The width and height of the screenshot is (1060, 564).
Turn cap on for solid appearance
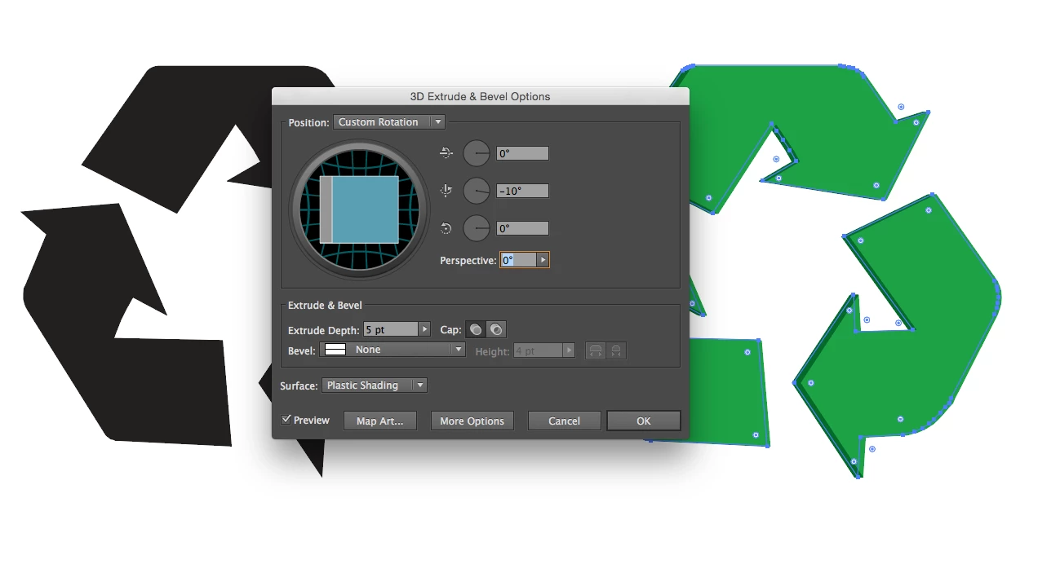pyautogui.click(x=476, y=329)
